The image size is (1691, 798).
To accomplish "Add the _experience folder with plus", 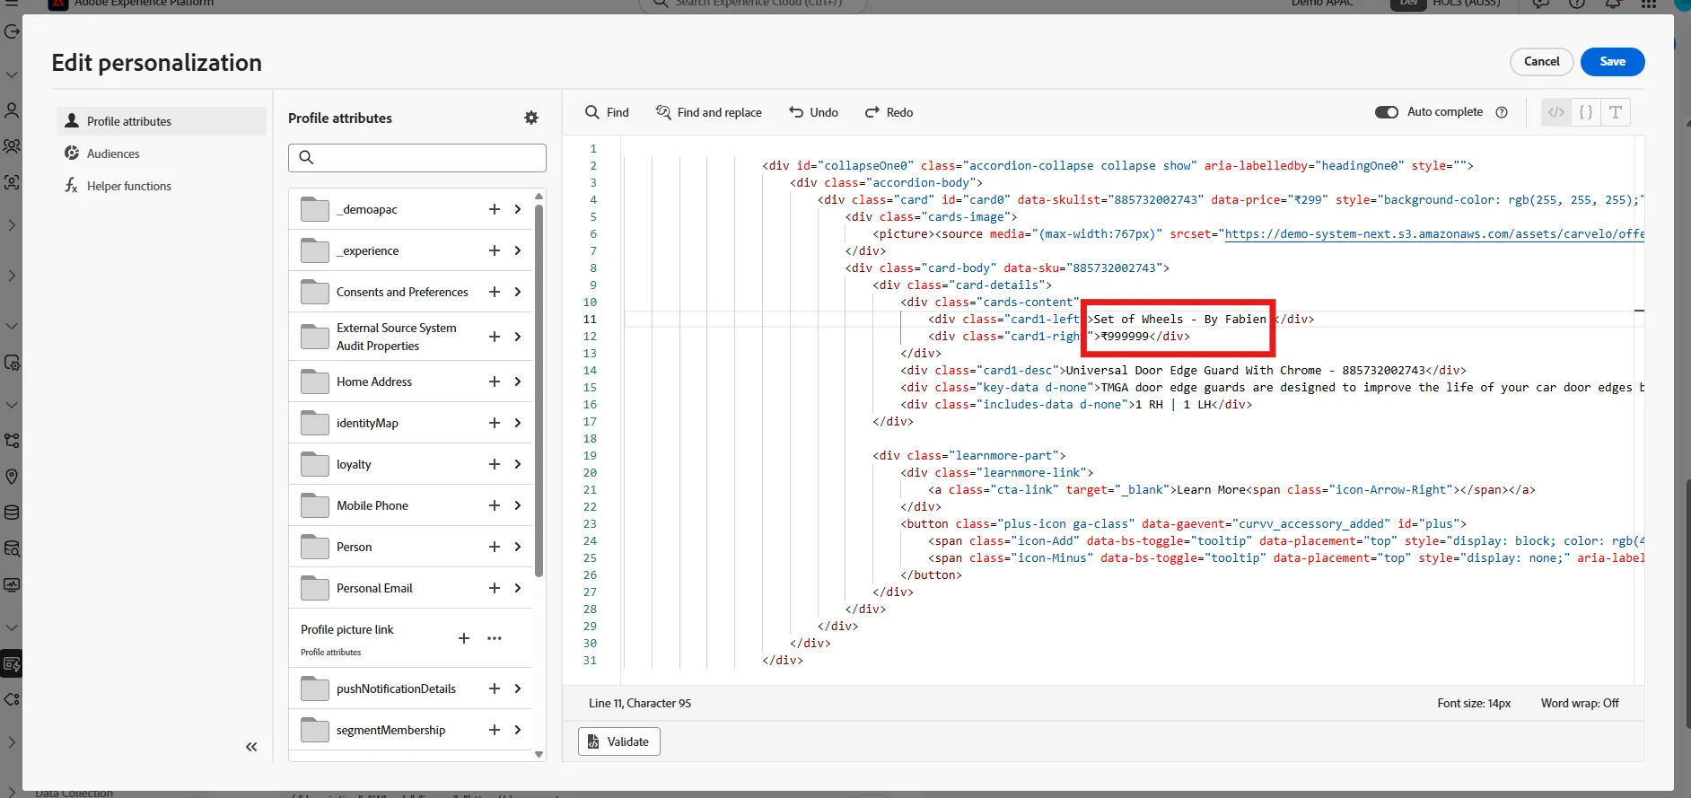I will point(494,250).
